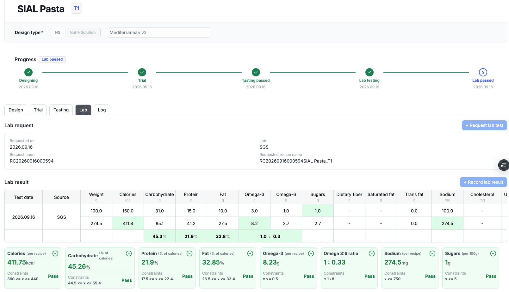
Task: Click the Sodium card pass check icon
Action: click(432, 253)
